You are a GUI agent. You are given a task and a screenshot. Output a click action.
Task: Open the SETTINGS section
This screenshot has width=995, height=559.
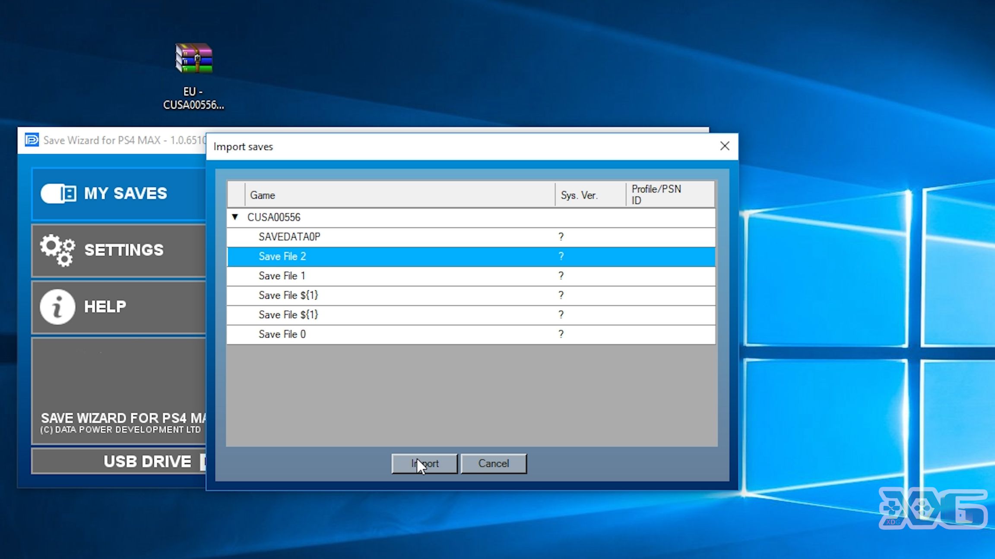click(119, 250)
